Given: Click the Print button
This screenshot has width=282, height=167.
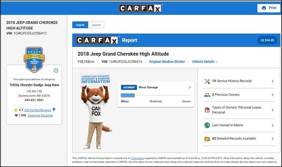Looking at the screenshot, I should (268, 8).
